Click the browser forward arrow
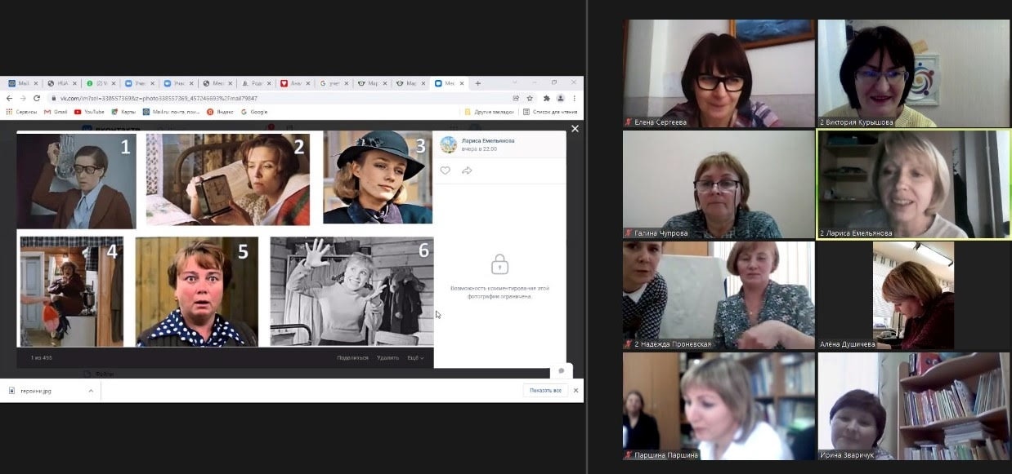1012x474 pixels. point(23,98)
